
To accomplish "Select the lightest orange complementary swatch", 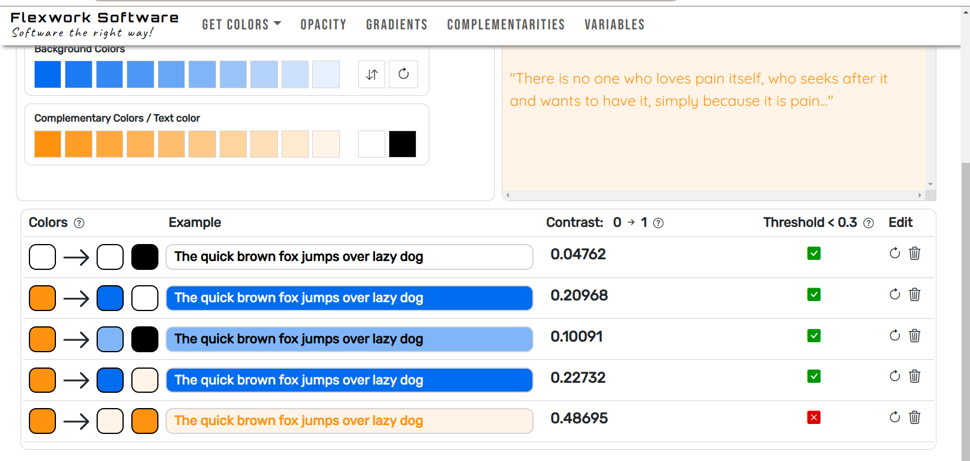I will (x=326, y=144).
